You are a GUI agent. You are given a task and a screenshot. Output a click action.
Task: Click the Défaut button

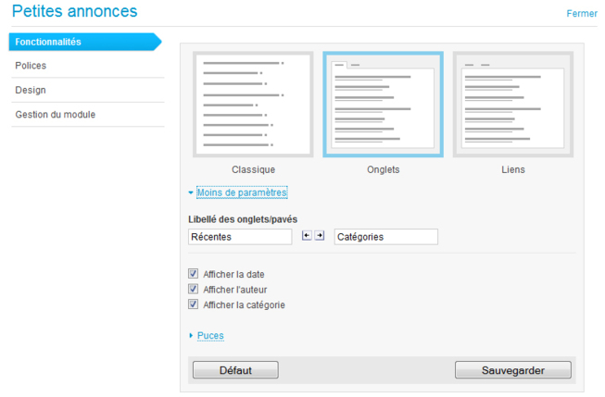pyautogui.click(x=235, y=370)
